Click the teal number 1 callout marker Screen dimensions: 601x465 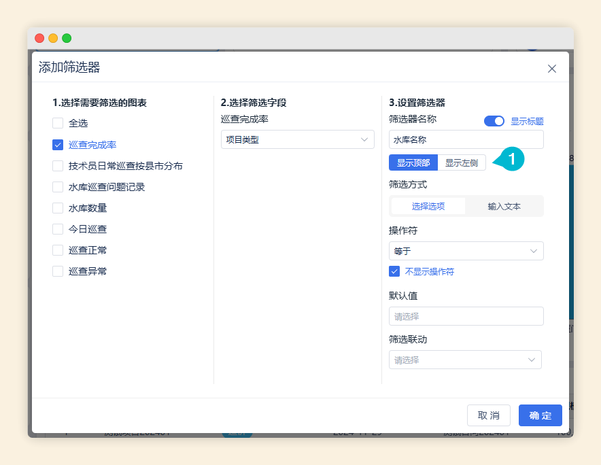click(x=511, y=159)
